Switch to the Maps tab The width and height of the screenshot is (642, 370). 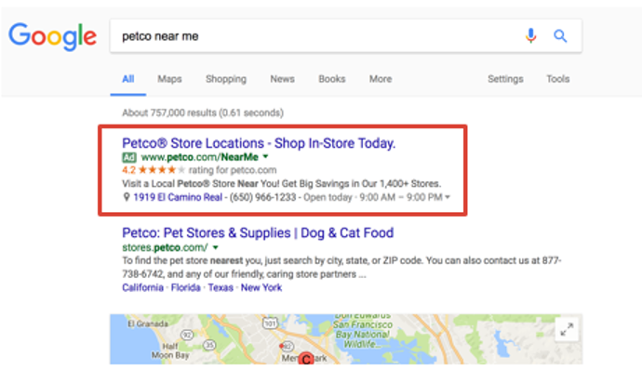169,79
